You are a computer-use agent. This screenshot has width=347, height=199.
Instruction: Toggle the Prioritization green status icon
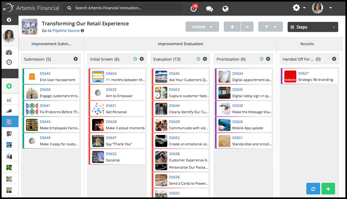pos(261,59)
